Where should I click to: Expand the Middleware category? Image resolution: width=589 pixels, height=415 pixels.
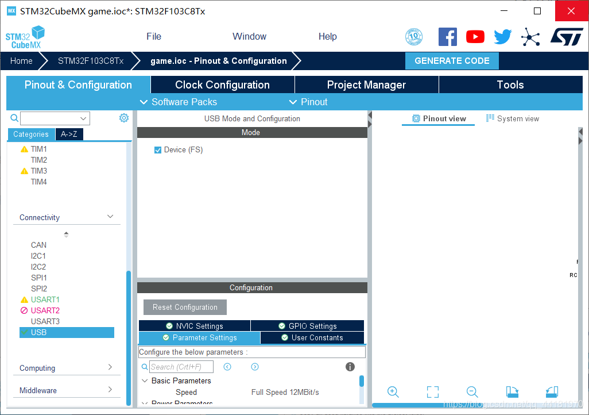(110, 390)
